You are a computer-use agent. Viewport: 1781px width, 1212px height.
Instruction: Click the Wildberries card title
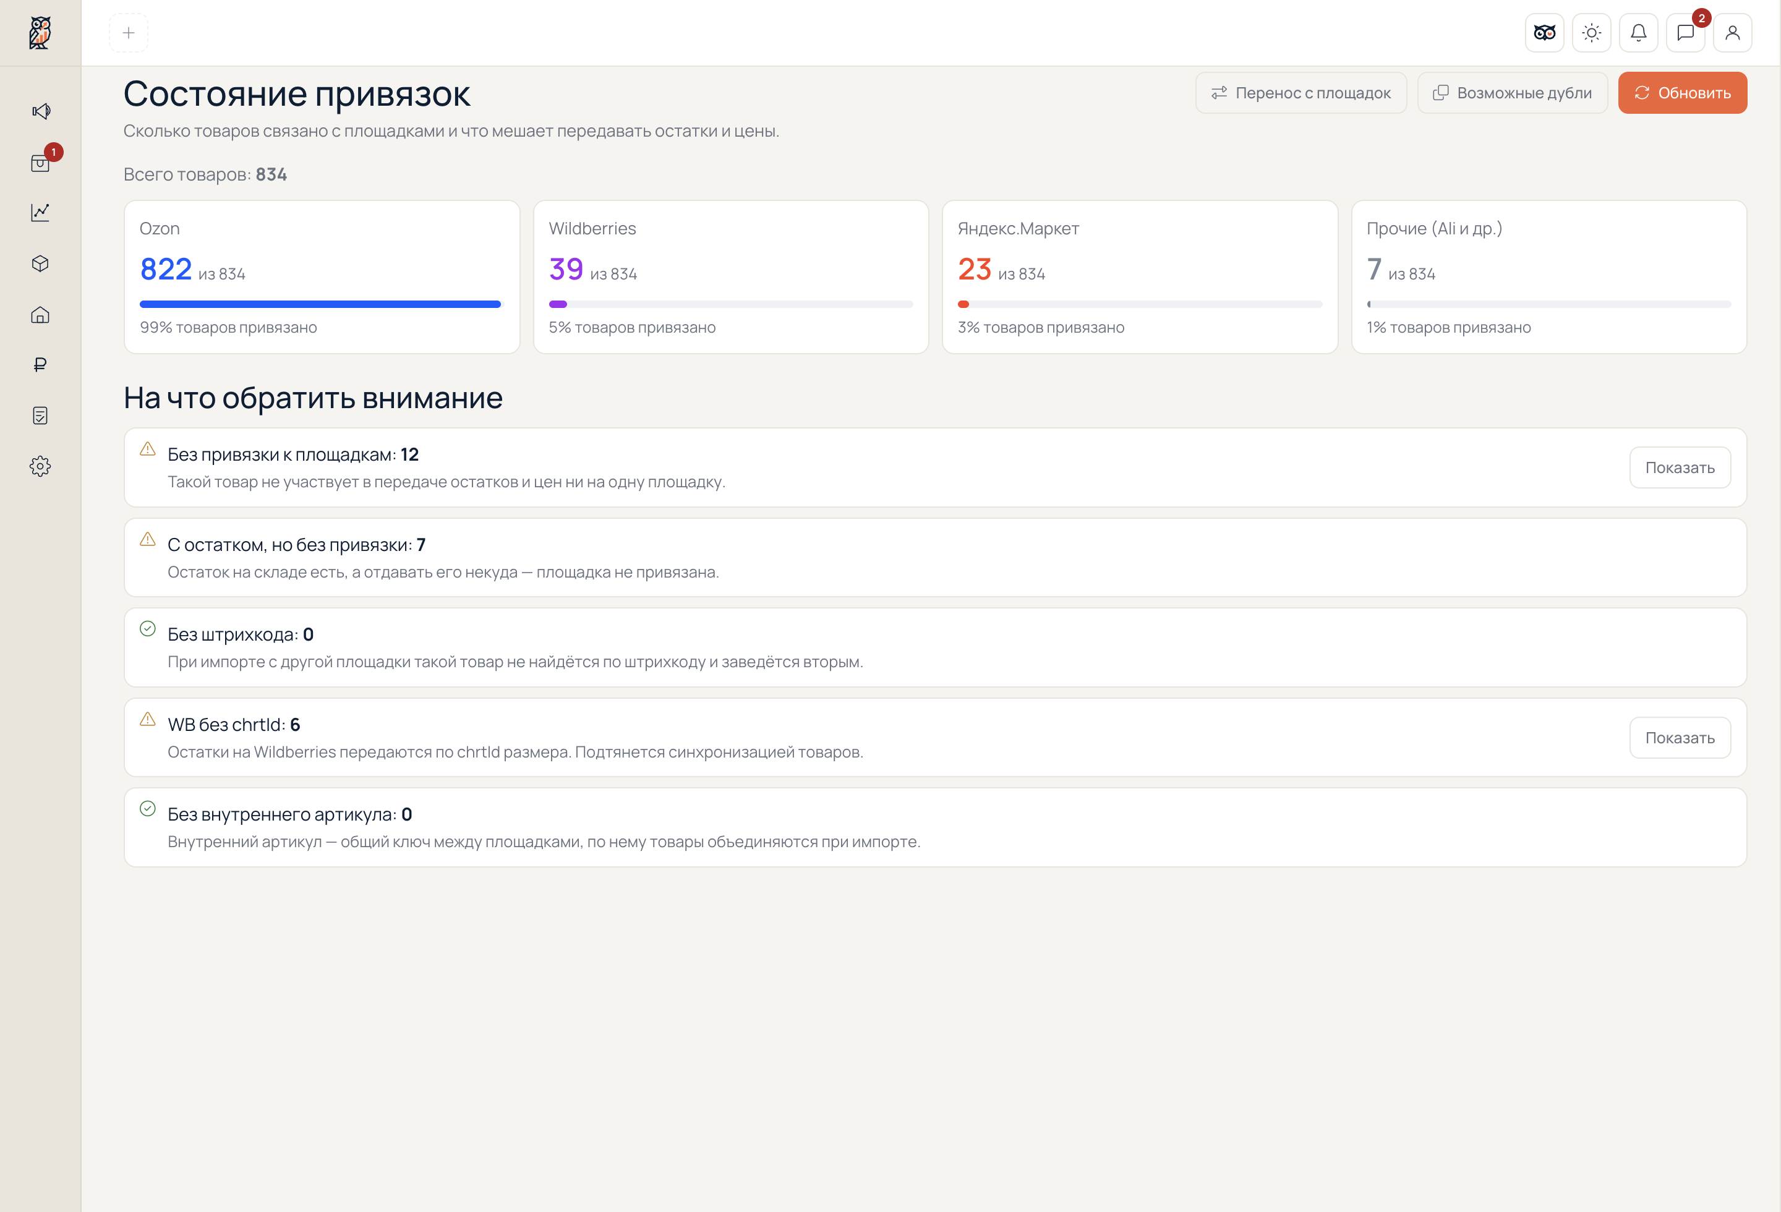[592, 228]
